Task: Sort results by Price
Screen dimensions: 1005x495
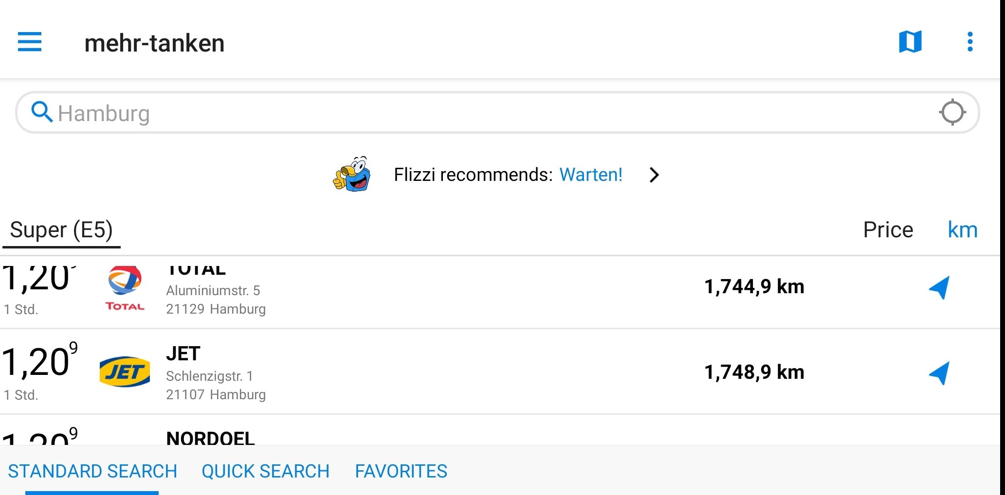Action: (888, 230)
